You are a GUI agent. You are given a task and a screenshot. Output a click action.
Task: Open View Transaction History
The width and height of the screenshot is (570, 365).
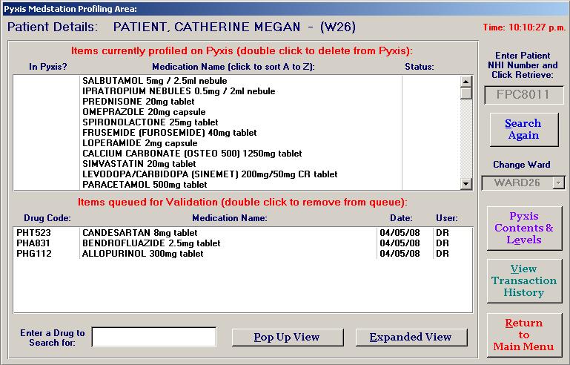coord(524,281)
